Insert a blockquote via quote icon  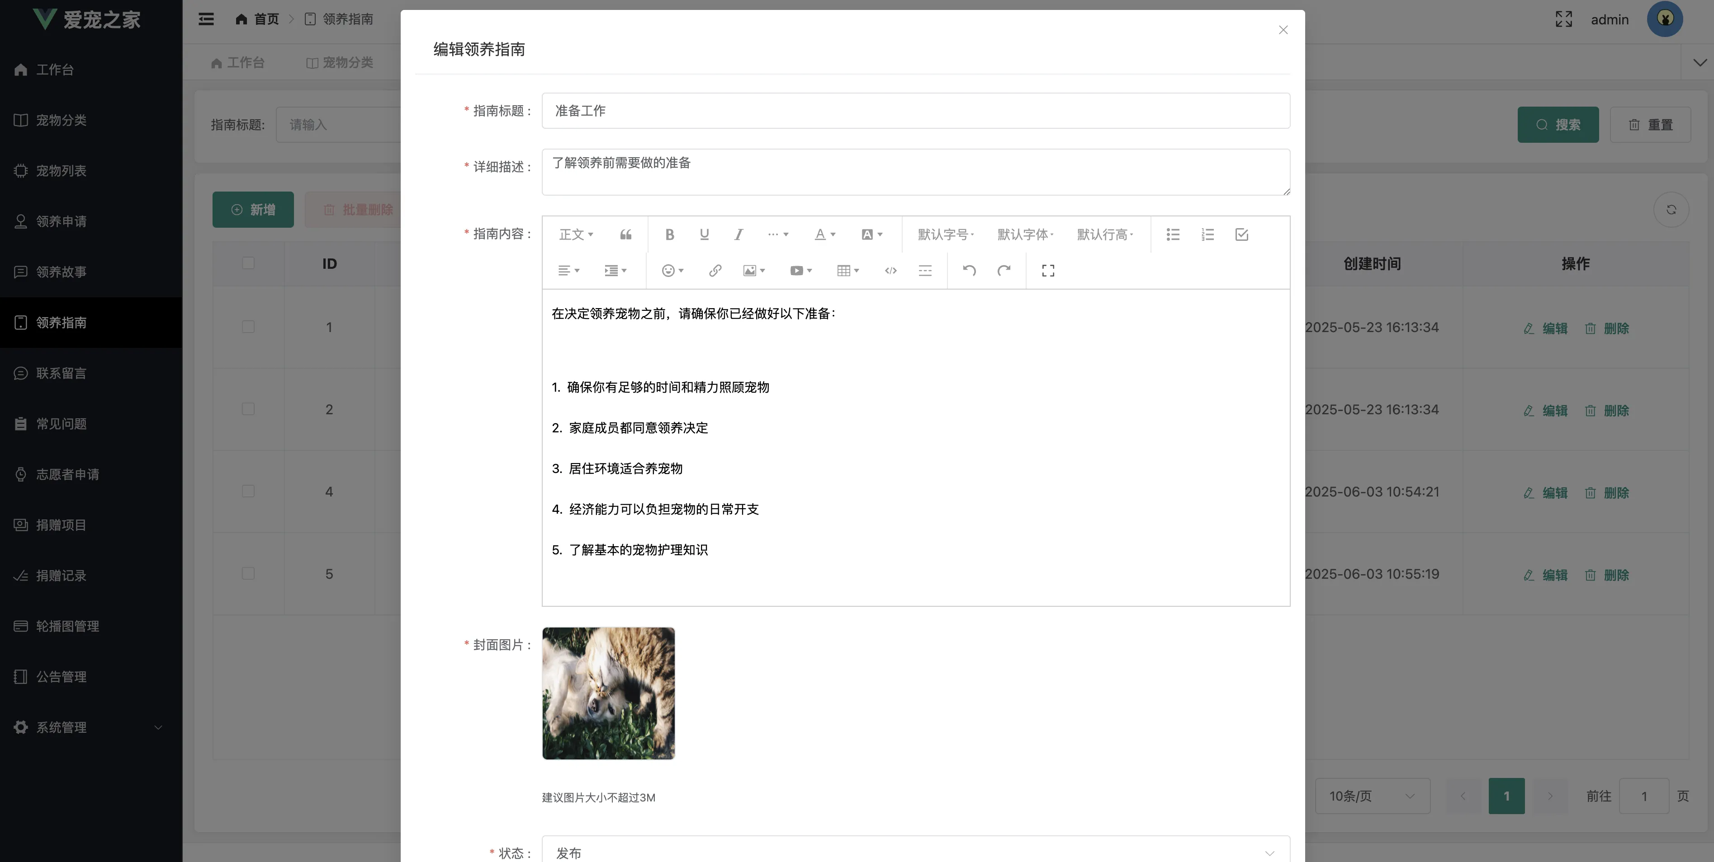pyautogui.click(x=625, y=234)
